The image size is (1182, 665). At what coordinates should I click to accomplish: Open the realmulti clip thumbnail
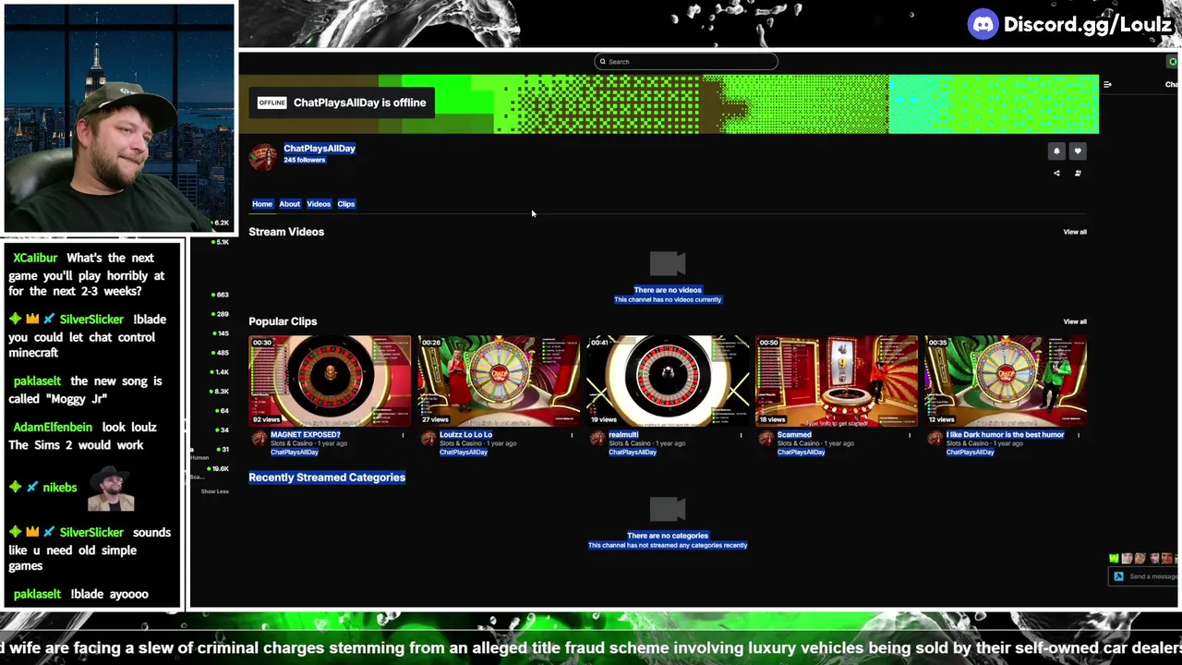click(668, 381)
